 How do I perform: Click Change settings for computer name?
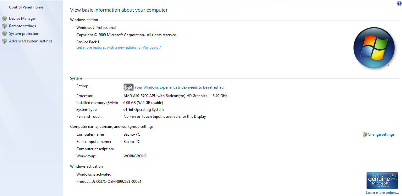pos(381,134)
